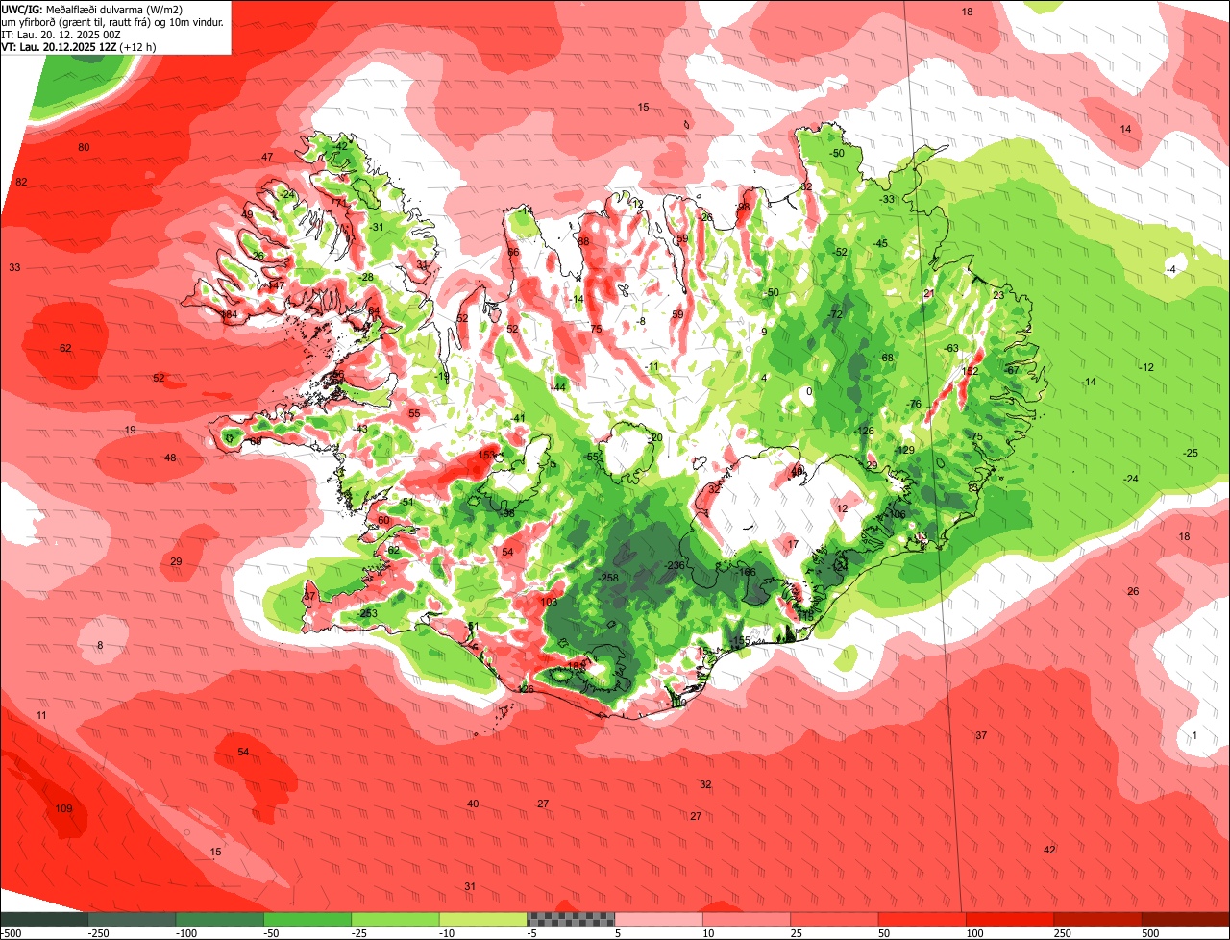This screenshot has height=940, width=1230.
Task: Click the pale pink 5 to 10 legend swatch
Action: pos(658,920)
